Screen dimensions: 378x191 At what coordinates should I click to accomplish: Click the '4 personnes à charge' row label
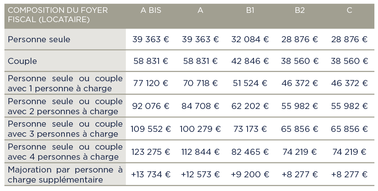tap(65, 152)
